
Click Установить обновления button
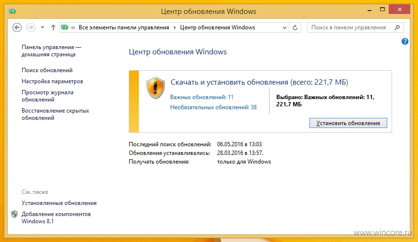point(348,123)
